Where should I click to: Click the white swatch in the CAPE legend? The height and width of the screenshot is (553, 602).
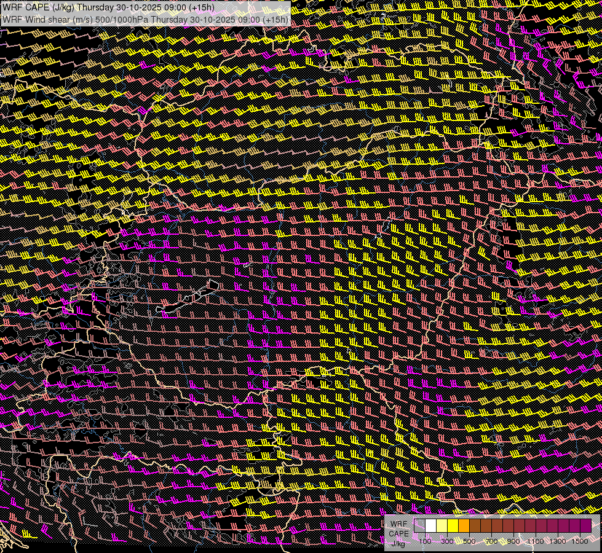pos(430,525)
